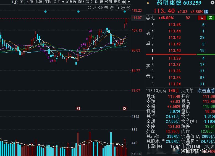
Task: Zoom out with the minus circle icon
Action: 128,8
